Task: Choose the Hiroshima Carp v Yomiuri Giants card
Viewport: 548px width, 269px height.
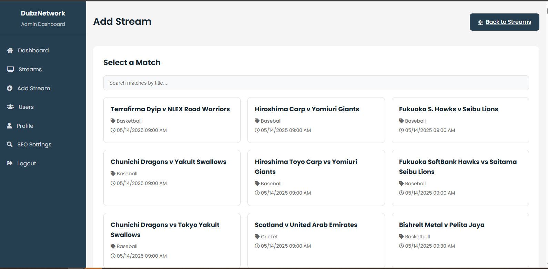Action: (x=316, y=120)
